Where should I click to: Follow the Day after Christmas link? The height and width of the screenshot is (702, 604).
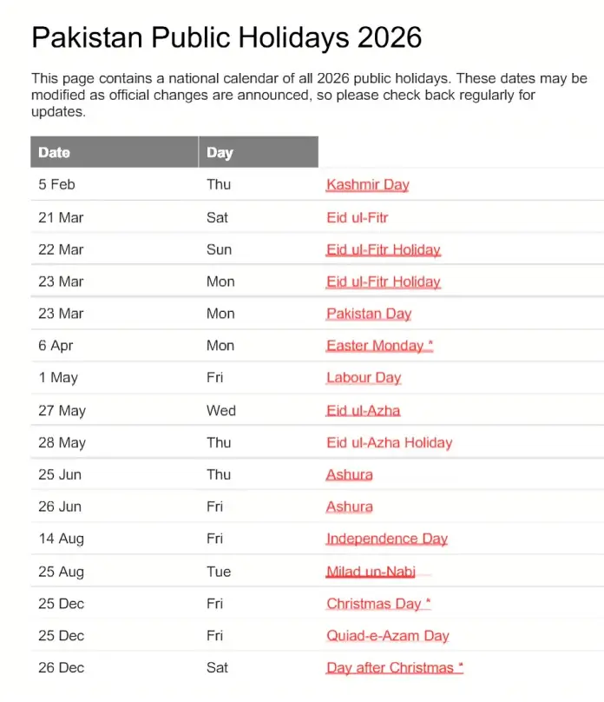coord(394,668)
